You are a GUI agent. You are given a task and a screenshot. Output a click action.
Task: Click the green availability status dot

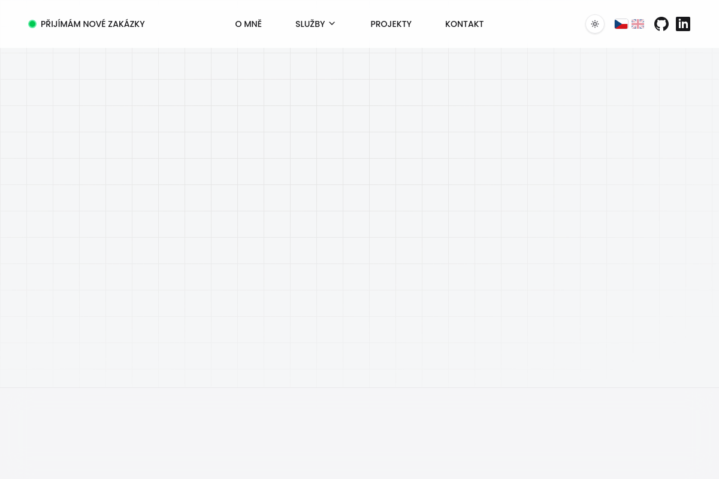(32, 24)
